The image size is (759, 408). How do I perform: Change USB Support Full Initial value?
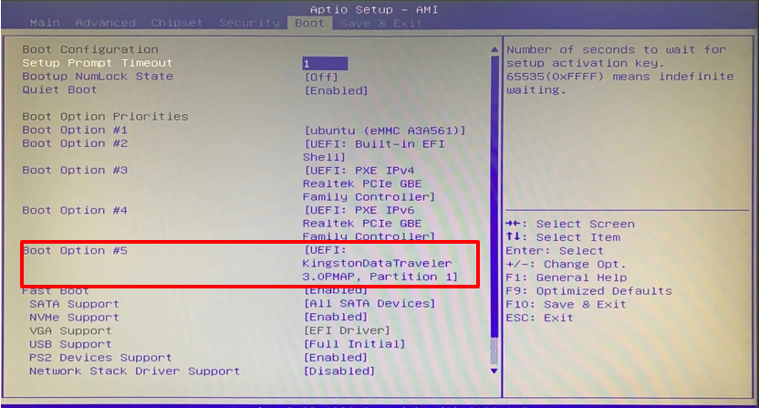tap(354, 344)
